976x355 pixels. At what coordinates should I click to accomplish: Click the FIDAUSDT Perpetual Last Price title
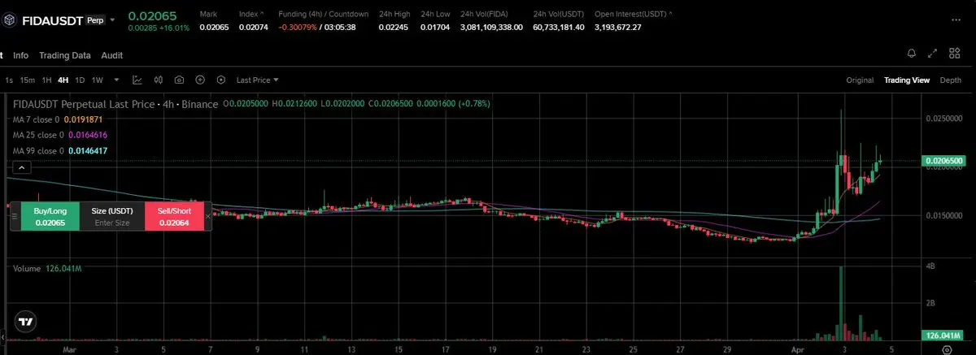pos(115,104)
